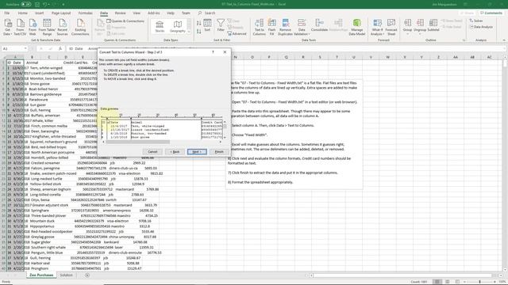The width and height of the screenshot is (508, 285).
Task: Select column A header
Action: tap(15, 57)
